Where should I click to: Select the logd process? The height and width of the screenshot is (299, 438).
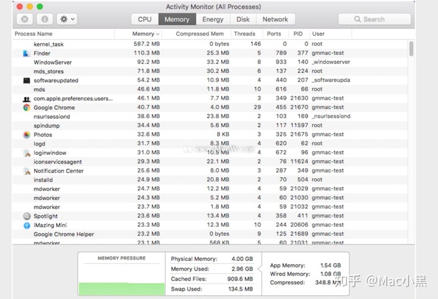coord(210,143)
